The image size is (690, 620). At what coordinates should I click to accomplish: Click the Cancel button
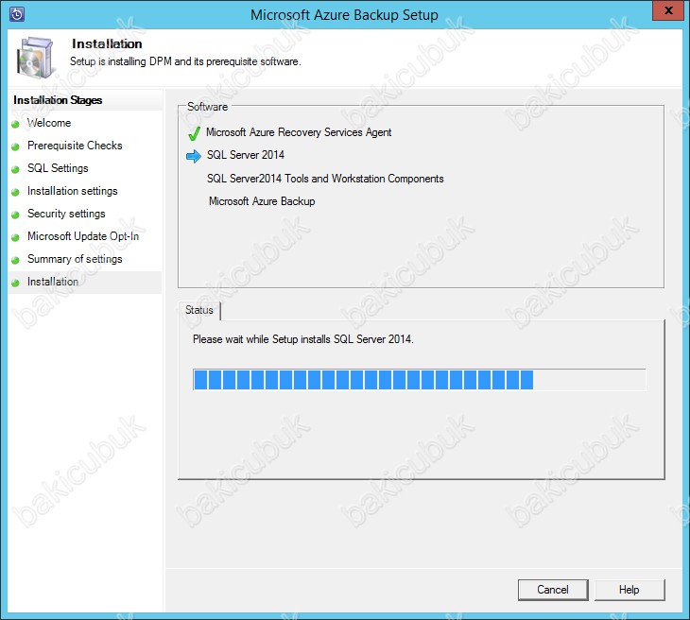[553, 590]
